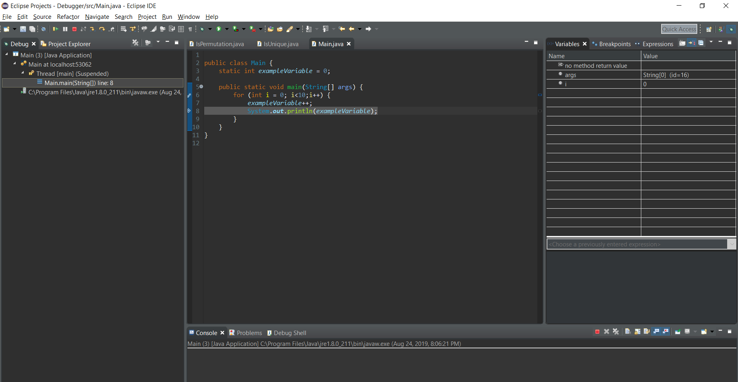Click the Suspend (pause) toolbar icon
The height and width of the screenshot is (382, 738).
point(65,29)
